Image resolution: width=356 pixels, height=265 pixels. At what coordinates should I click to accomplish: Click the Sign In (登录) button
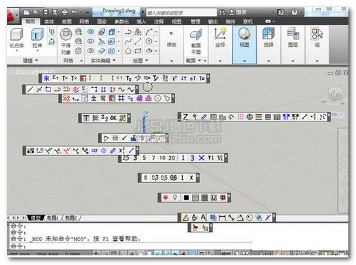click(238, 12)
